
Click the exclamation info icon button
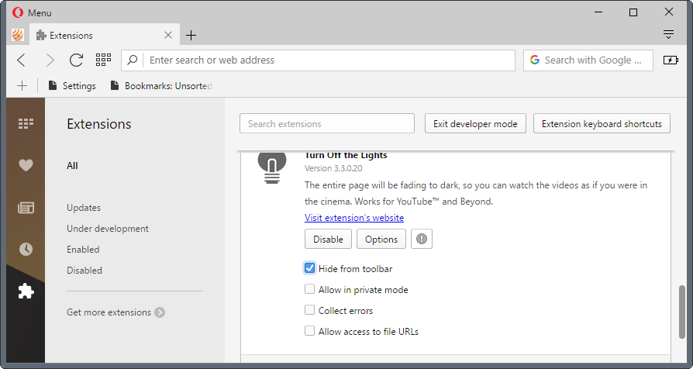[422, 239]
